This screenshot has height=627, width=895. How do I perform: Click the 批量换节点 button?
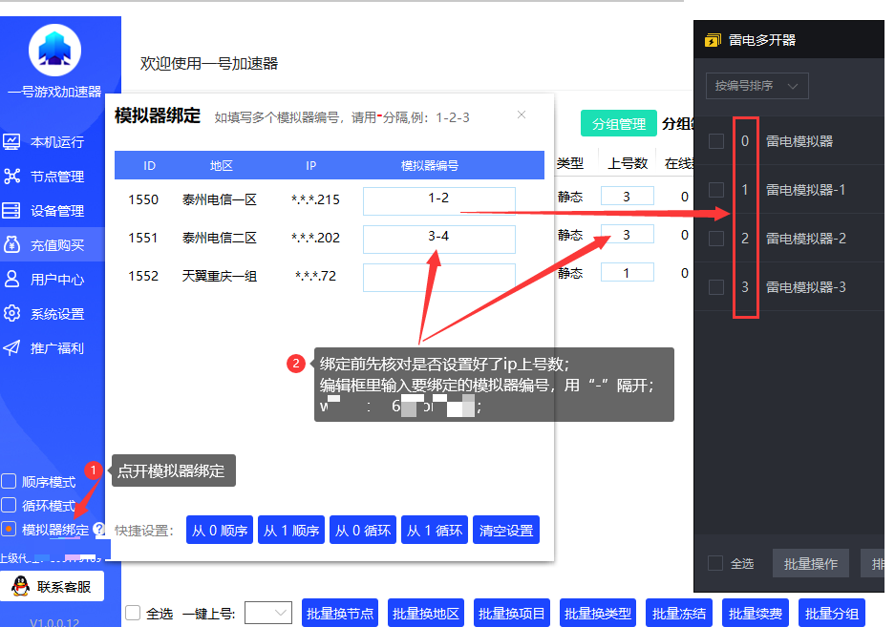click(x=340, y=614)
